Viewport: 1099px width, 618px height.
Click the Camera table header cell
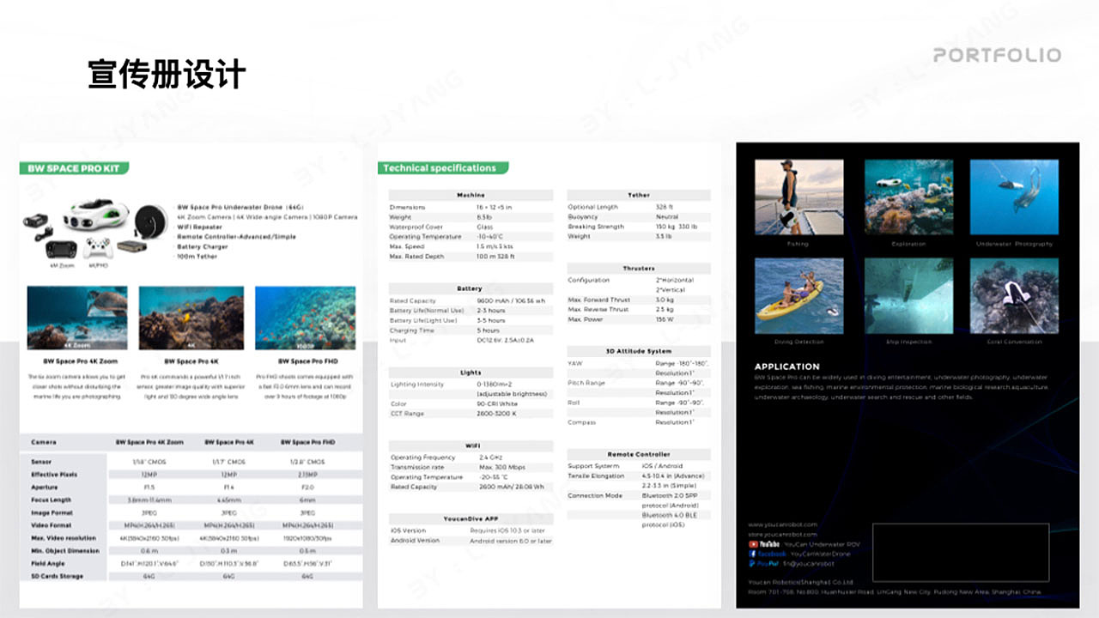[x=44, y=442]
